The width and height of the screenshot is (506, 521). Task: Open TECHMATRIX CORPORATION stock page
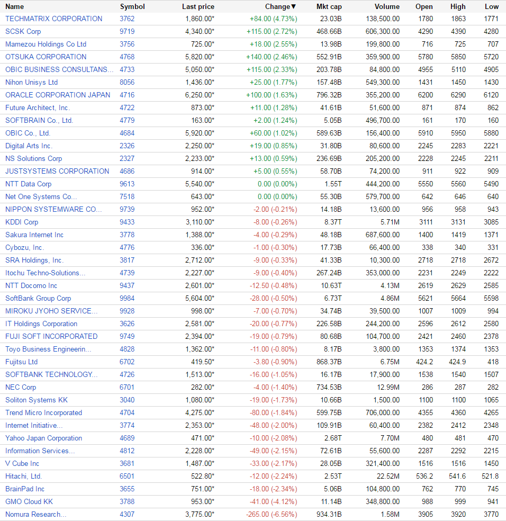coord(54,19)
